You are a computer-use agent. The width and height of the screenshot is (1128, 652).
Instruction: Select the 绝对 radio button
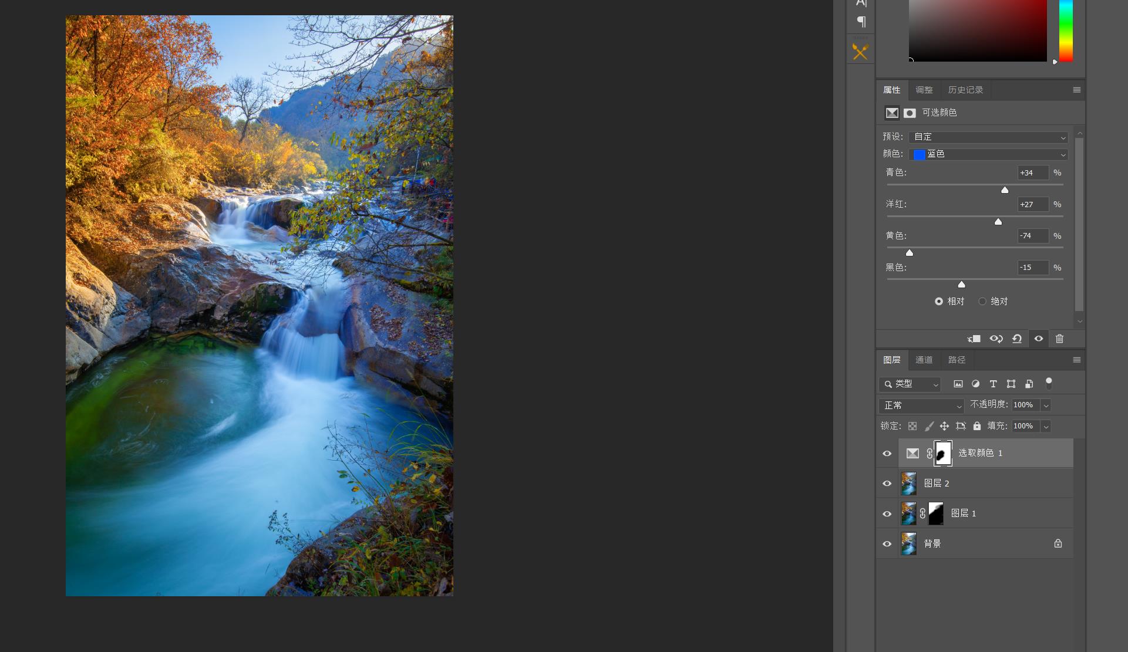[x=982, y=301]
